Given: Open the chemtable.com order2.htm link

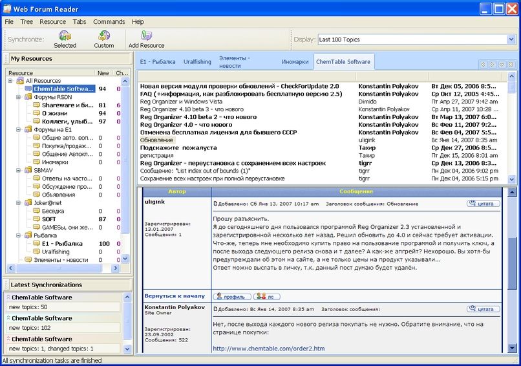Looking at the screenshot, I should [x=268, y=349].
